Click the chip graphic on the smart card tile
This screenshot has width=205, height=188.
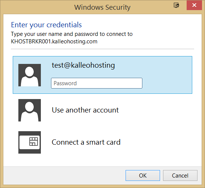pos(34,141)
